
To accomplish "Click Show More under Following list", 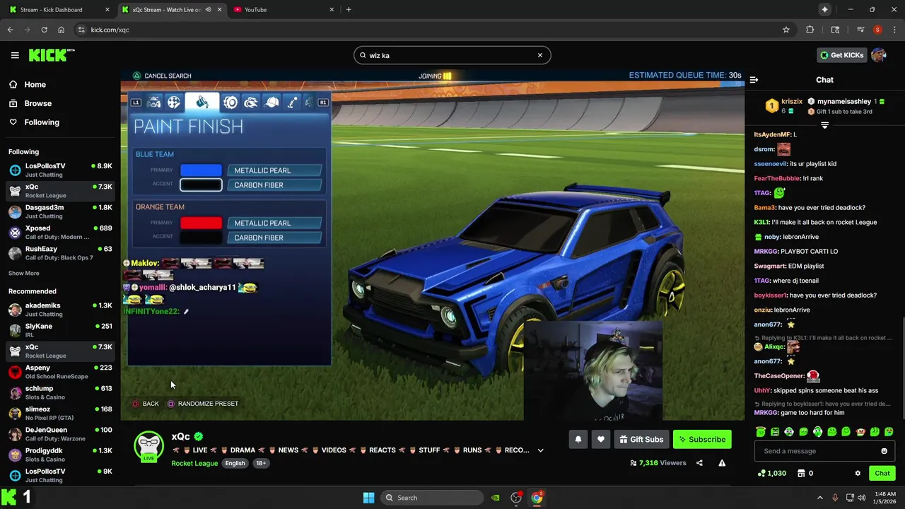I will click(x=24, y=273).
